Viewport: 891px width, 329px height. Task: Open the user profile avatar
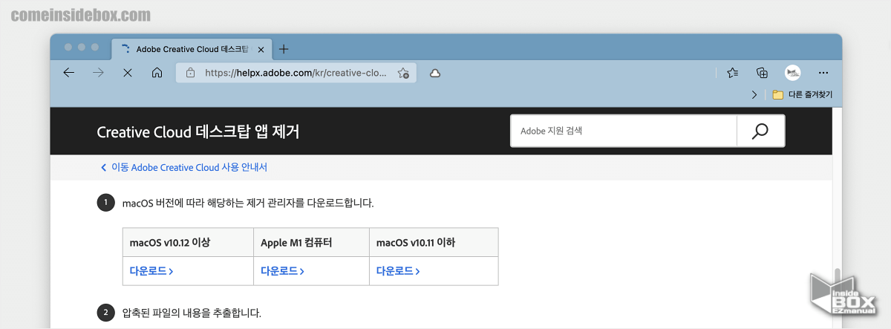coord(792,73)
